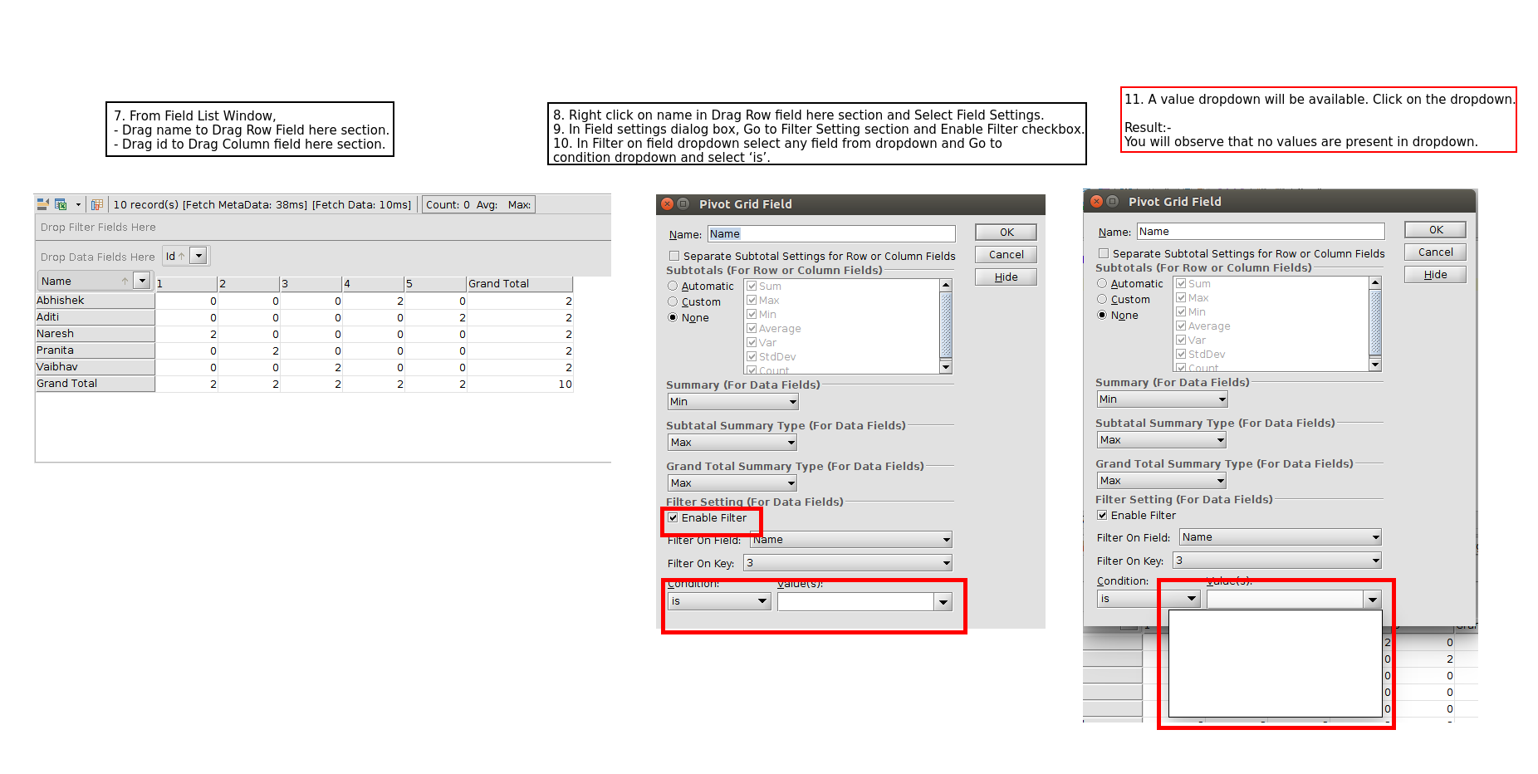The image size is (1538, 774).
Task: Toggle the Sum checkbox in the middle dialog list
Action: tap(752, 286)
